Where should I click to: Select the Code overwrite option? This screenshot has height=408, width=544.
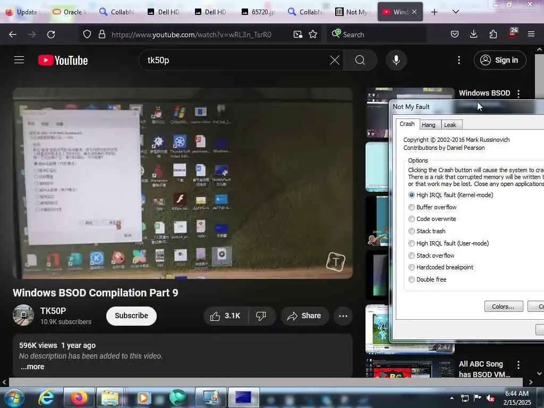point(432,219)
